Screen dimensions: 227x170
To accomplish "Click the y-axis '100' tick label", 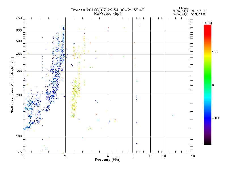I will pyautogui.click(x=19, y=136).
